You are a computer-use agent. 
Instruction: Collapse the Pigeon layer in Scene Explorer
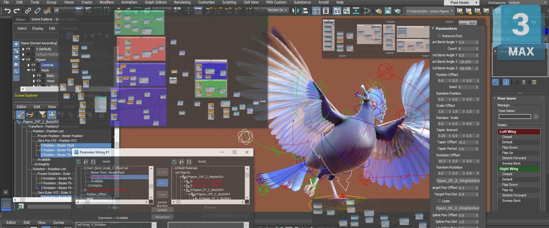coord(23,60)
